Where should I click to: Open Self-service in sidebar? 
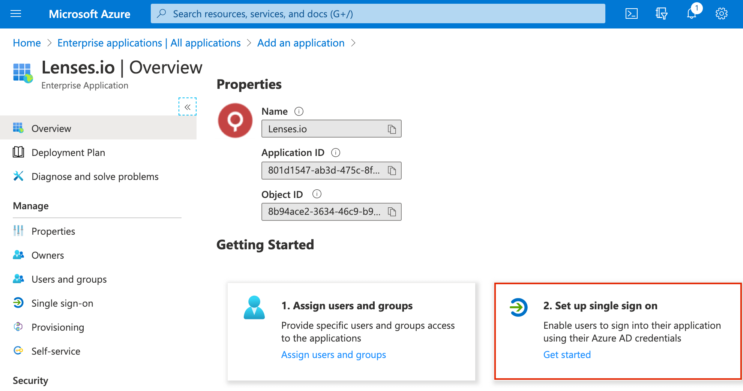pyautogui.click(x=56, y=351)
